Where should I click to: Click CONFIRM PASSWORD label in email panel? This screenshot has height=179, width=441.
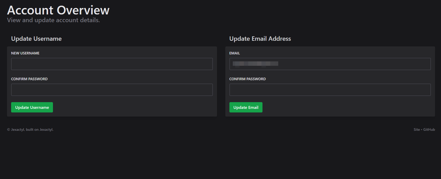247,79
